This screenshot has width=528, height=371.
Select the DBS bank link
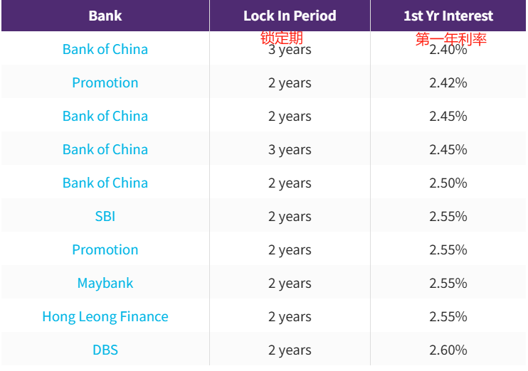click(105, 350)
